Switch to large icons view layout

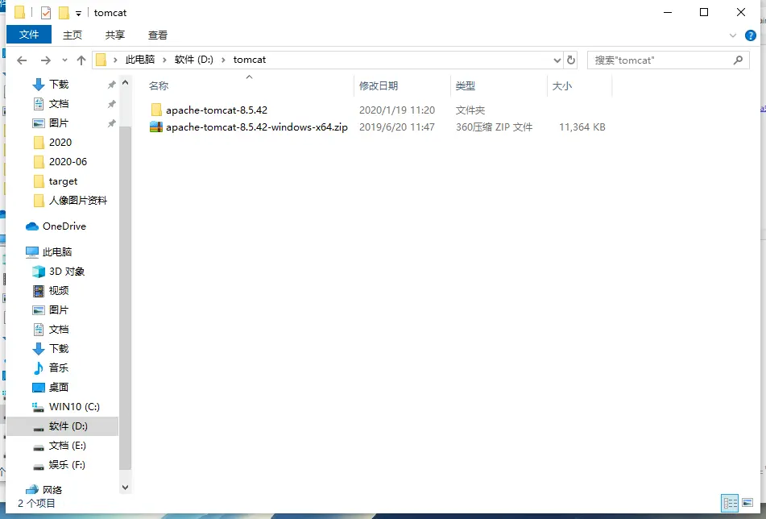click(747, 502)
